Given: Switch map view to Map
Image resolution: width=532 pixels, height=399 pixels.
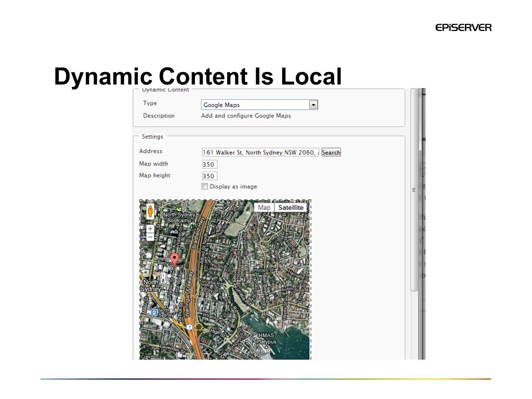Looking at the screenshot, I should click(x=264, y=208).
